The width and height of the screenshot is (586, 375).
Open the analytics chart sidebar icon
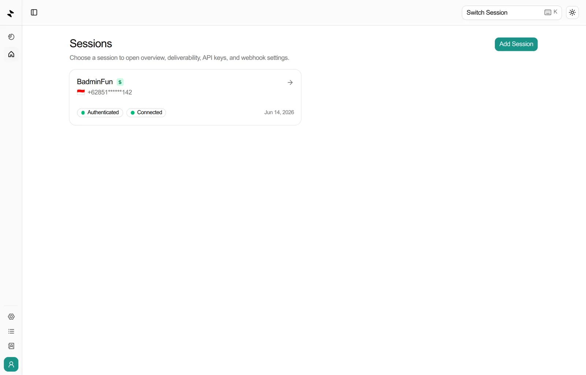[11, 37]
